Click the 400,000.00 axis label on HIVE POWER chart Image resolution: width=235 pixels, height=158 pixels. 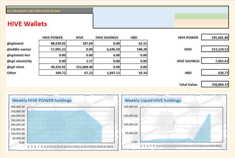(x=18, y=107)
